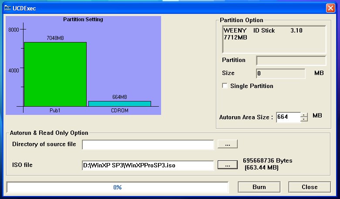340x199 pixels.
Task: Decrease Autorun Area Size with down arrow
Action: point(304,119)
